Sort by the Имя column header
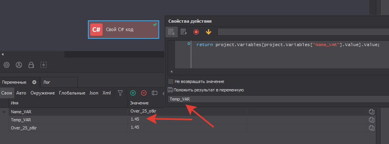Image resolution: width=389 pixels, height=144 pixels. [68, 103]
